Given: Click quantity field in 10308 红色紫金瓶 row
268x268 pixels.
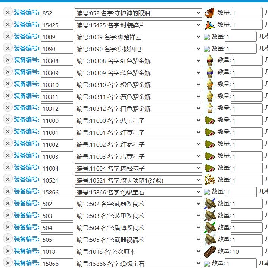Looking at the screenshot, I should click(x=247, y=61).
